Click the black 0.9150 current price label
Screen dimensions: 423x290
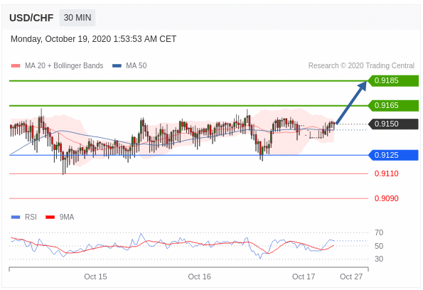coord(393,124)
